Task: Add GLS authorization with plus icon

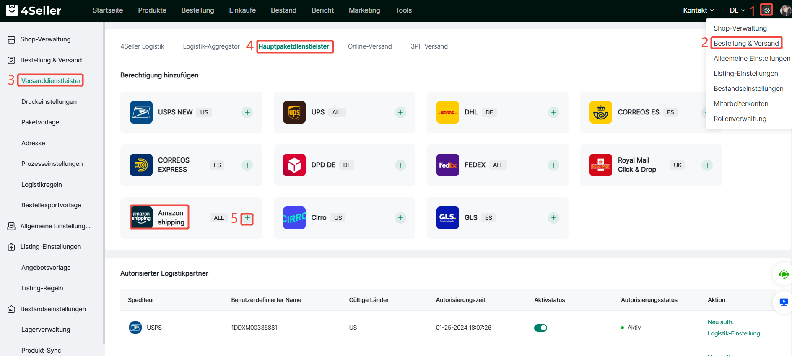Action: pos(554,218)
